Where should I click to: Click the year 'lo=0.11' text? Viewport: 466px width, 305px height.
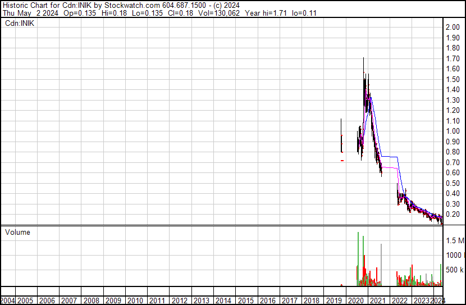click(304, 13)
